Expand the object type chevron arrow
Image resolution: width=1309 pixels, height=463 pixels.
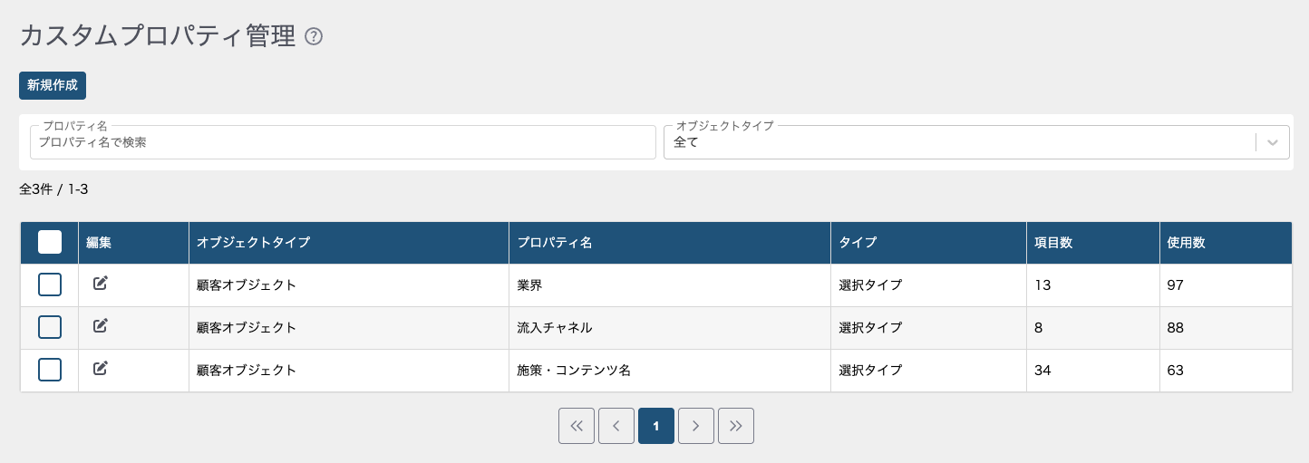[1274, 142]
